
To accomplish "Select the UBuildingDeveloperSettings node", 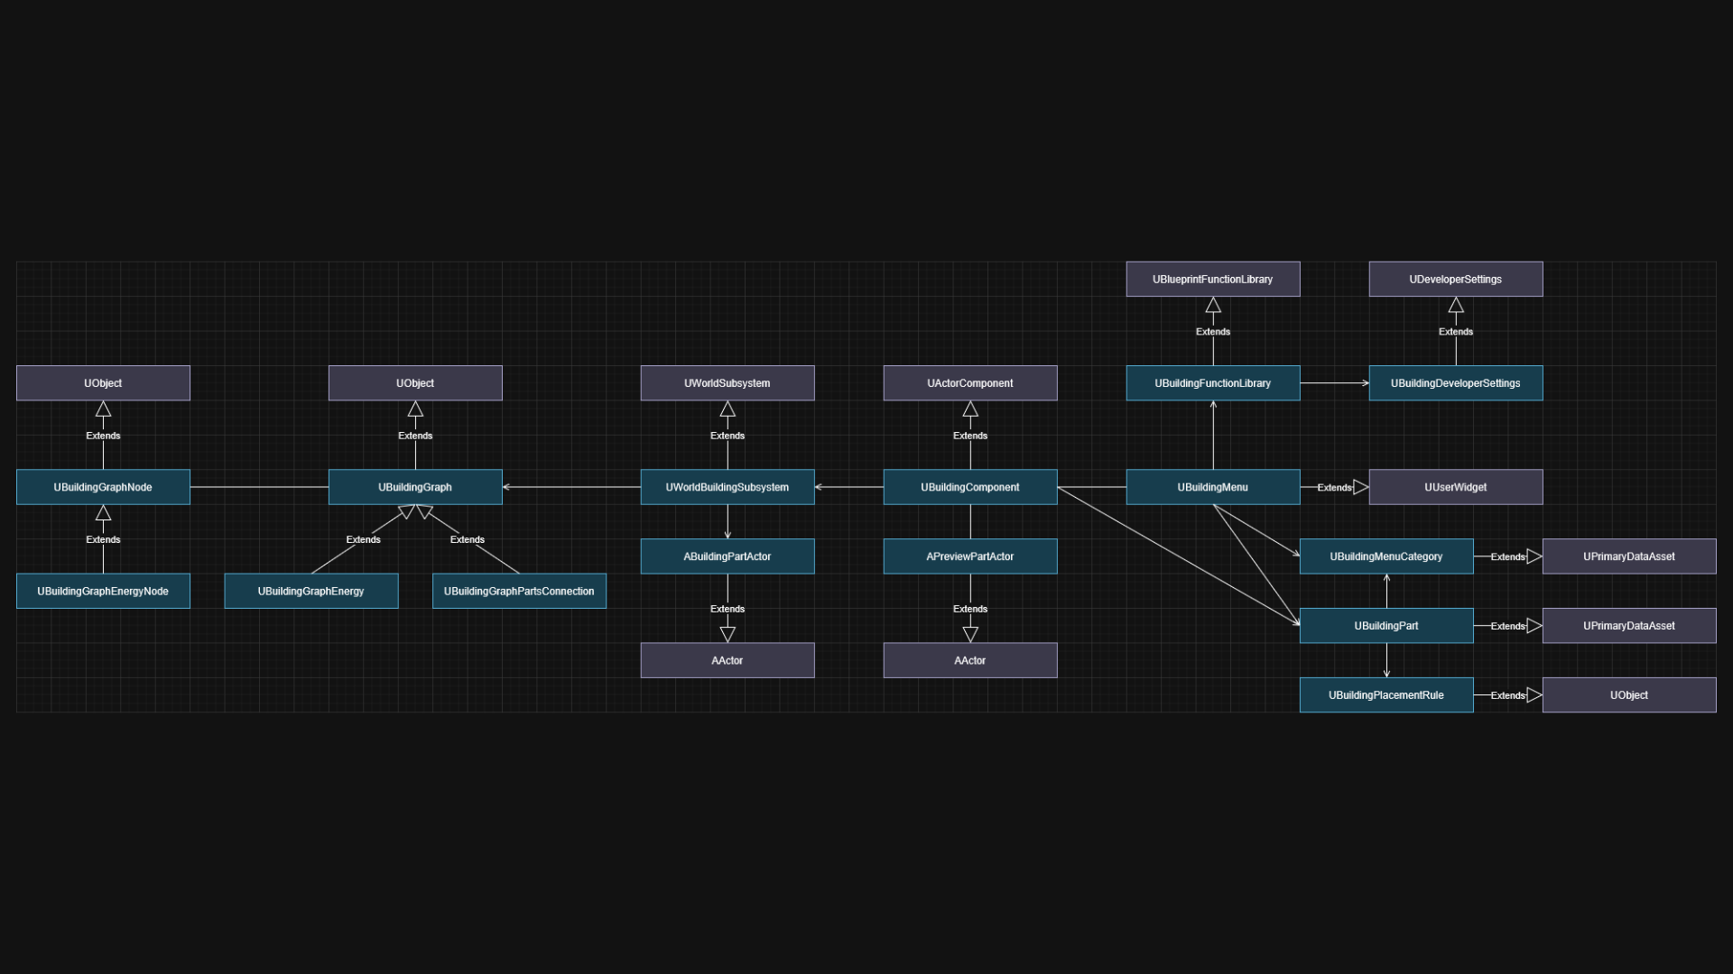I will pos(1456,383).
